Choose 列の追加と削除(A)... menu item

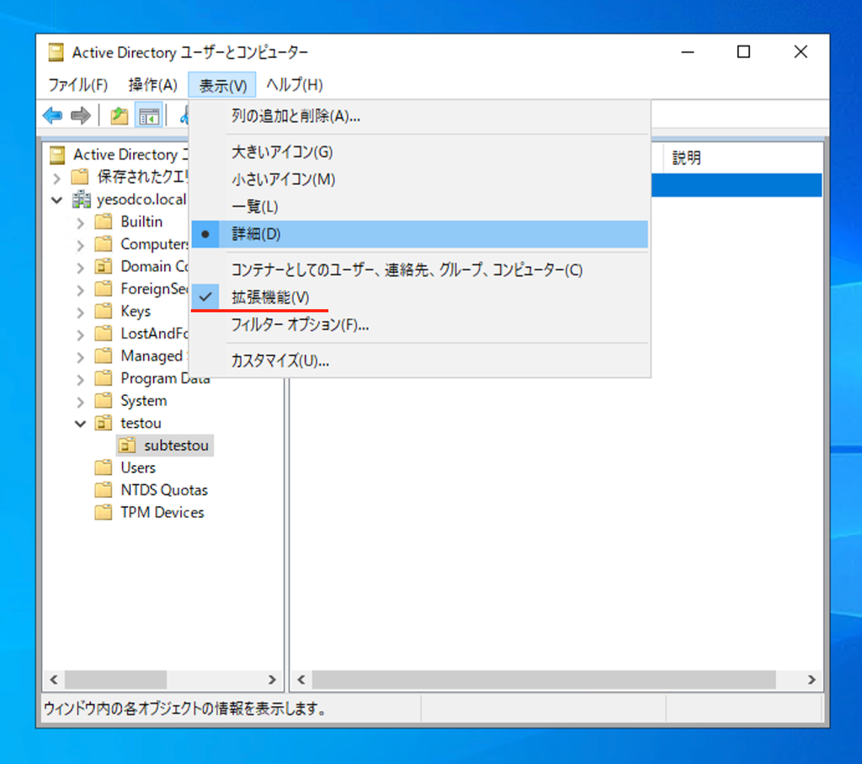419,116
